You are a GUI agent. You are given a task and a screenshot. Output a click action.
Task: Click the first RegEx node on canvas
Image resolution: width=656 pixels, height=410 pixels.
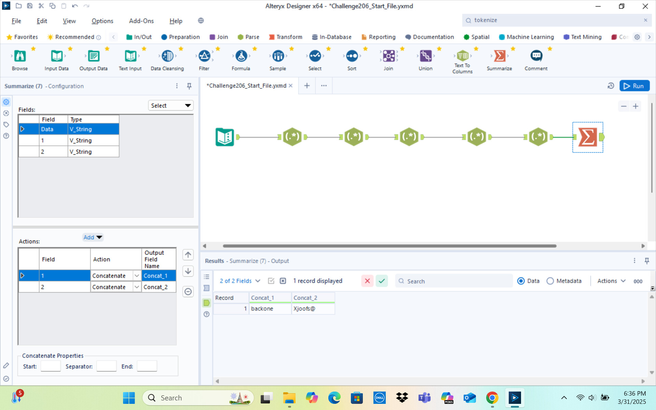tap(292, 137)
